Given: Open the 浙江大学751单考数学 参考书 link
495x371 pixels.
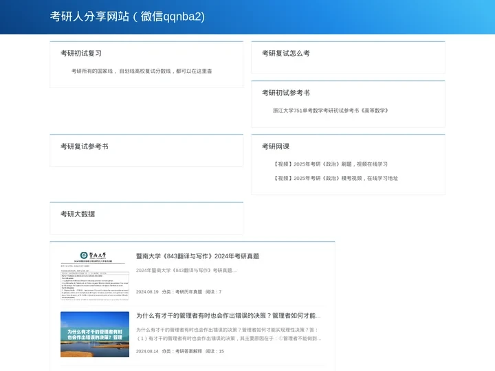Looking at the screenshot, I should tap(331, 111).
